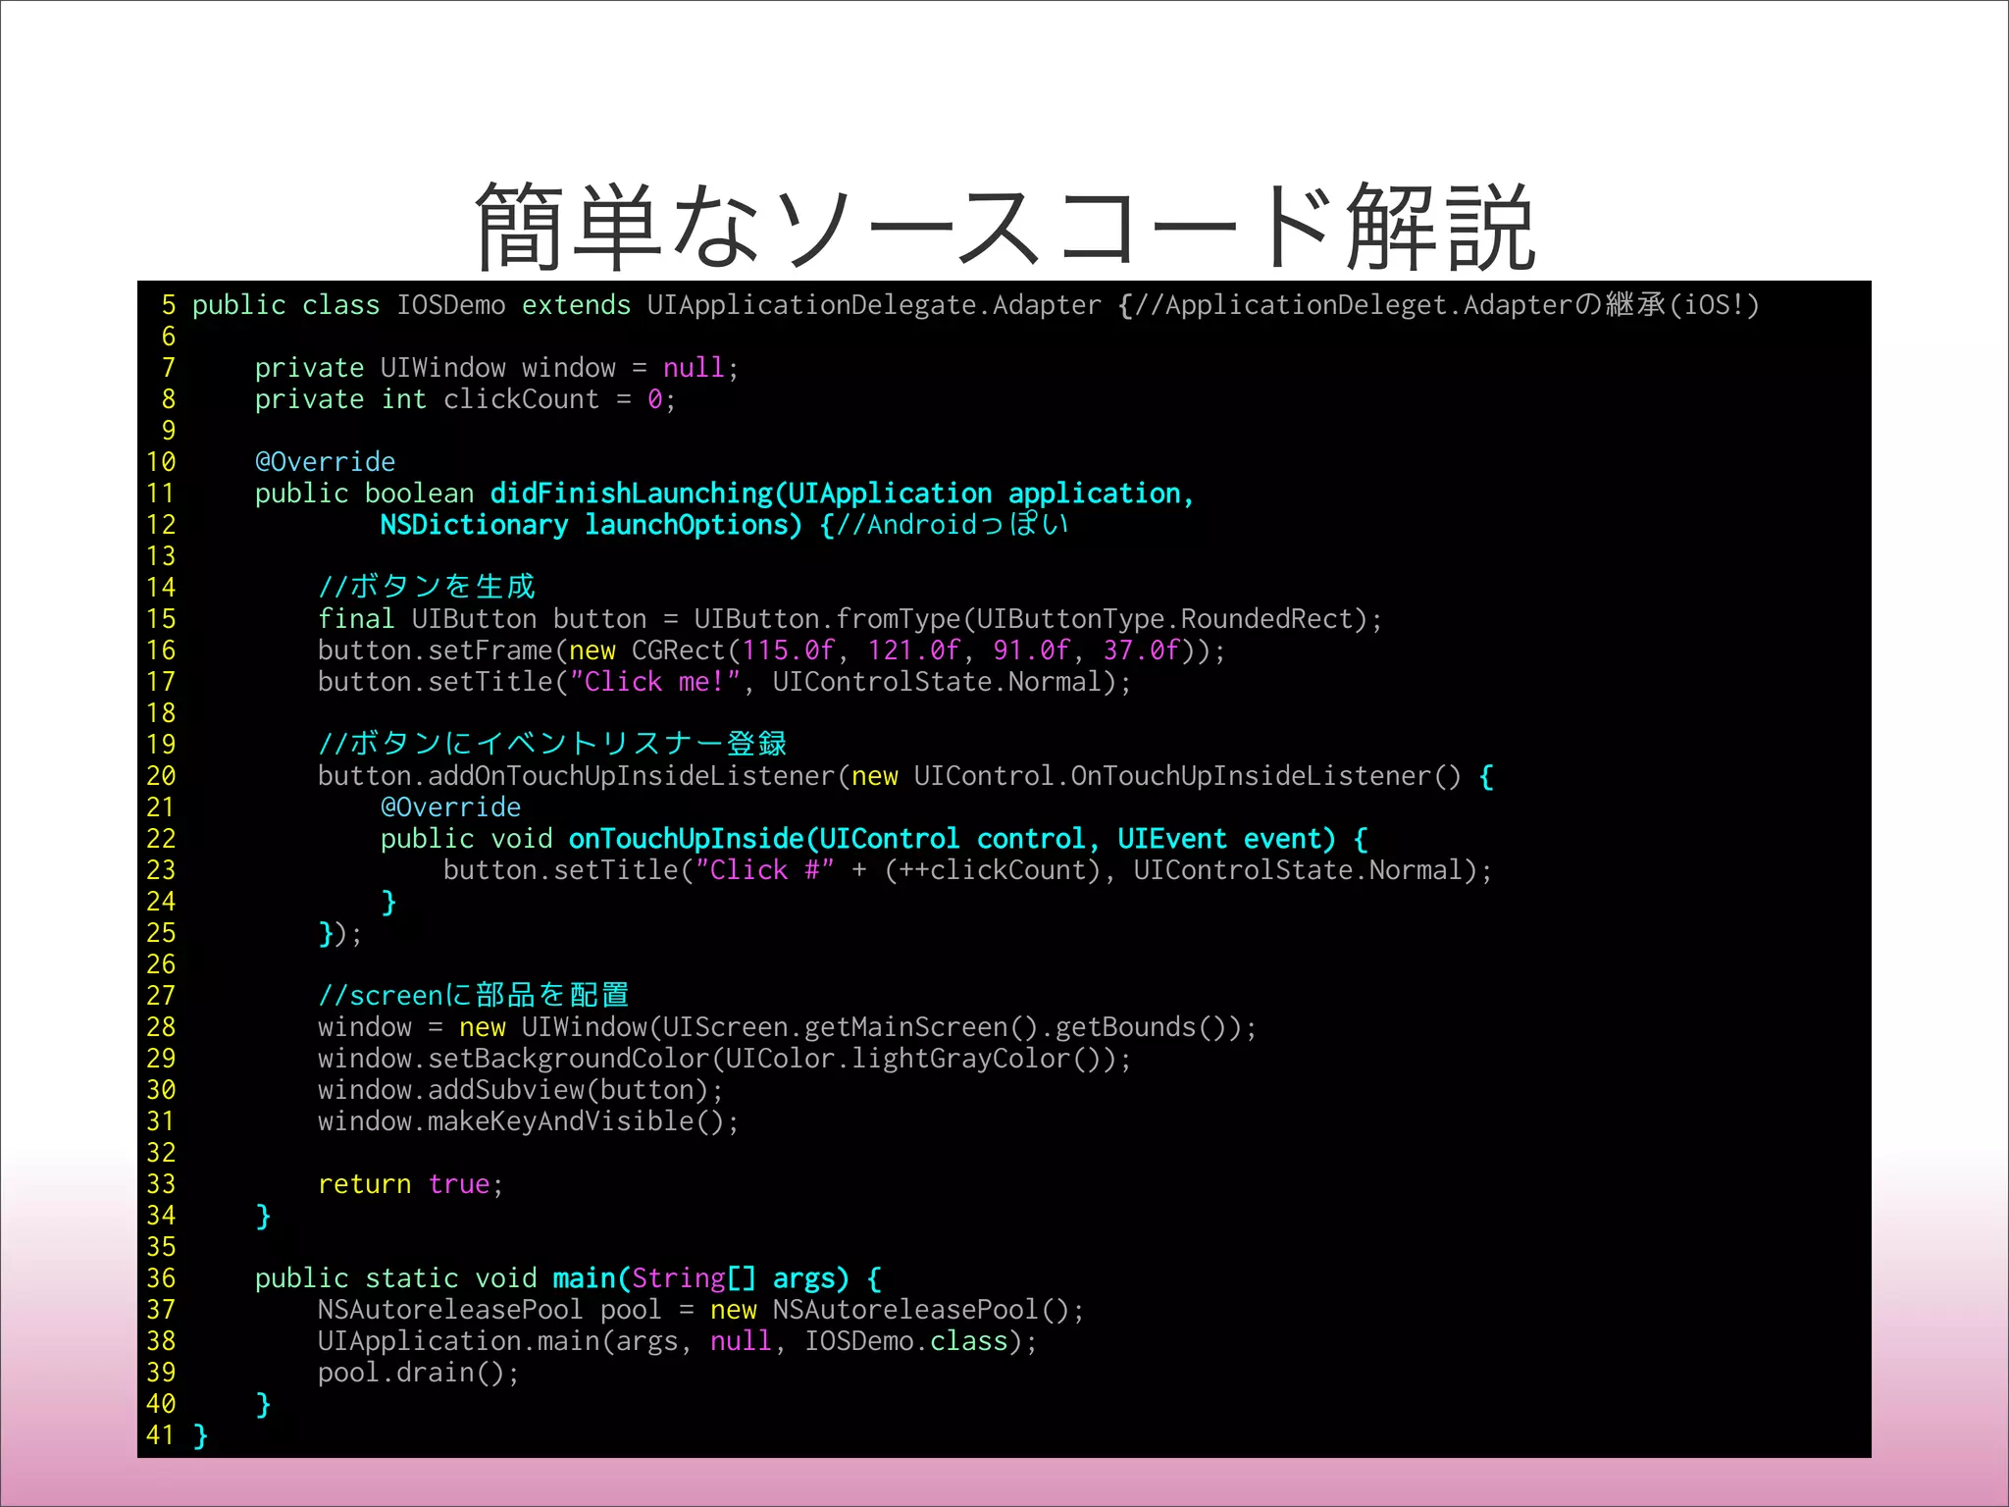Click the '@Override' annotation on line 21
This screenshot has height=1507, width=2009.
click(x=450, y=807)
